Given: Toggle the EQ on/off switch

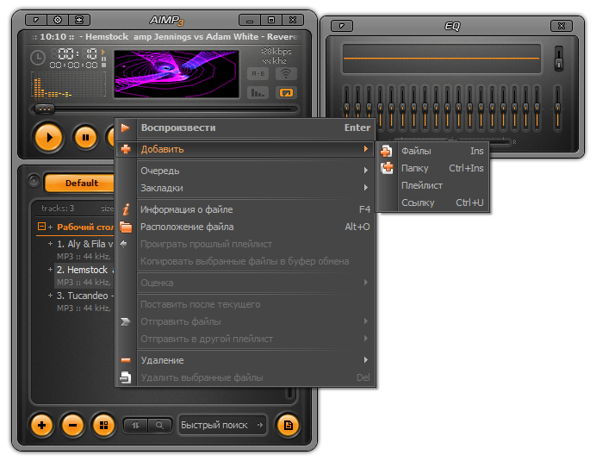Looking at the screenshot, I should (559, 59).
